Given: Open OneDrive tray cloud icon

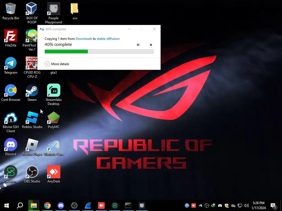Looking at the screenshot, I should click(233, 206).
